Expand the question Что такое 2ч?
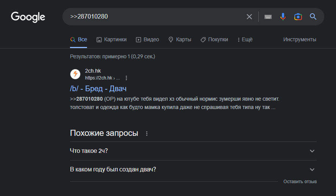The height and width of the screenshot is (196, 336). (x=193, y=151)
